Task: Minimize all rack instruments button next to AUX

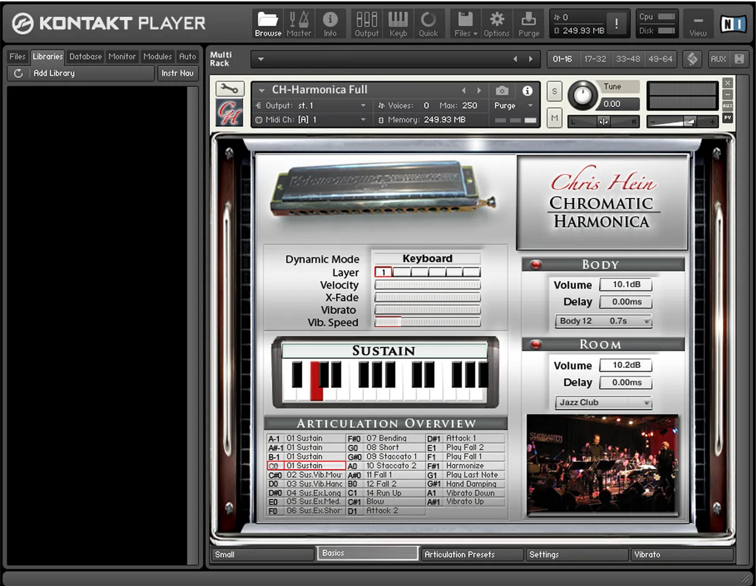Action: (x=738, y=59)
